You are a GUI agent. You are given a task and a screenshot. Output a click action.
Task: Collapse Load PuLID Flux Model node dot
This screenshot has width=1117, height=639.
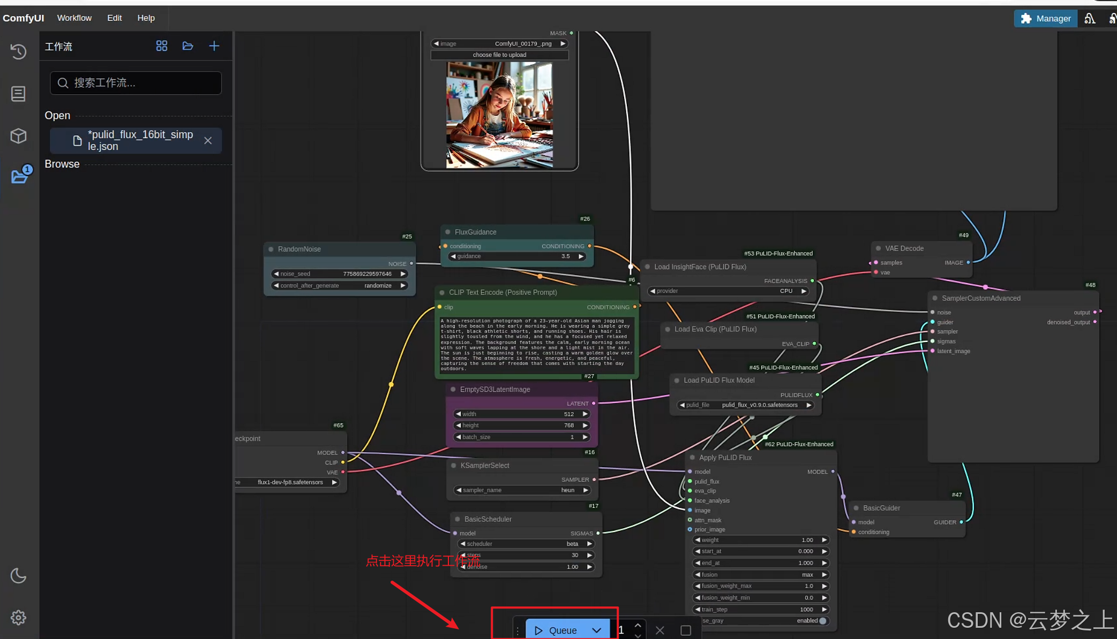(x=677, y=381)
